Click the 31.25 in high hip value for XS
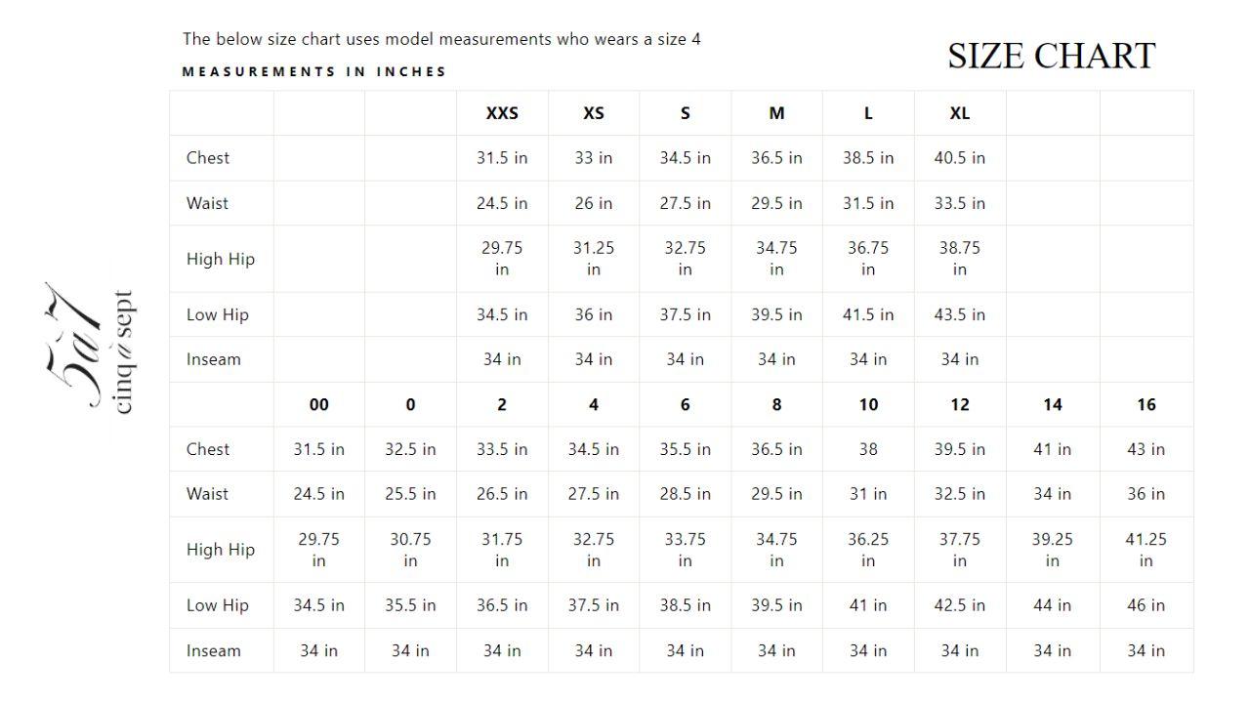Screen dimensions: 1250x703 click(594, 259)
